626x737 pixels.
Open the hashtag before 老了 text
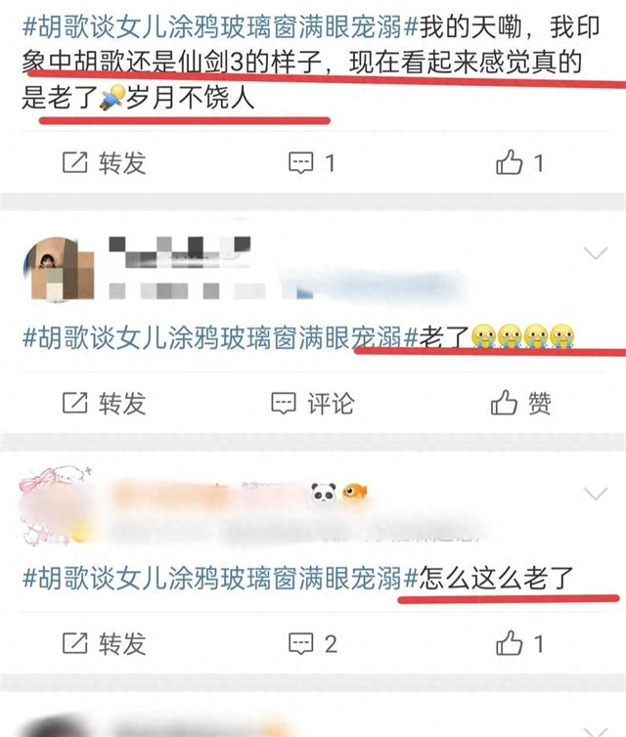click(x=220, y=337)
